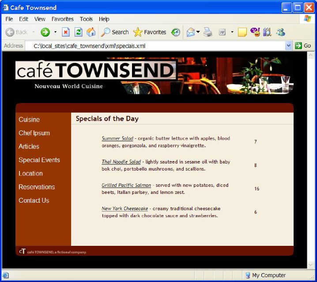Open the View menu
The height and width of the screenshot is (282, 317).
click(x=40, y=19)
